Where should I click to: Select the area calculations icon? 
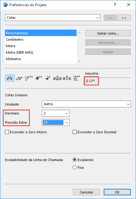tap(76, 78)
